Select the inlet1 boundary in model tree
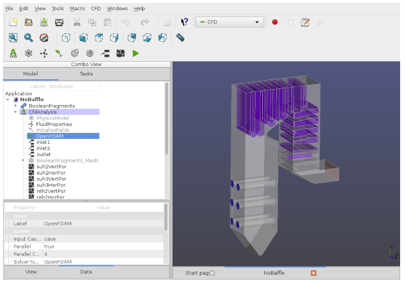 tap(43, 142)
